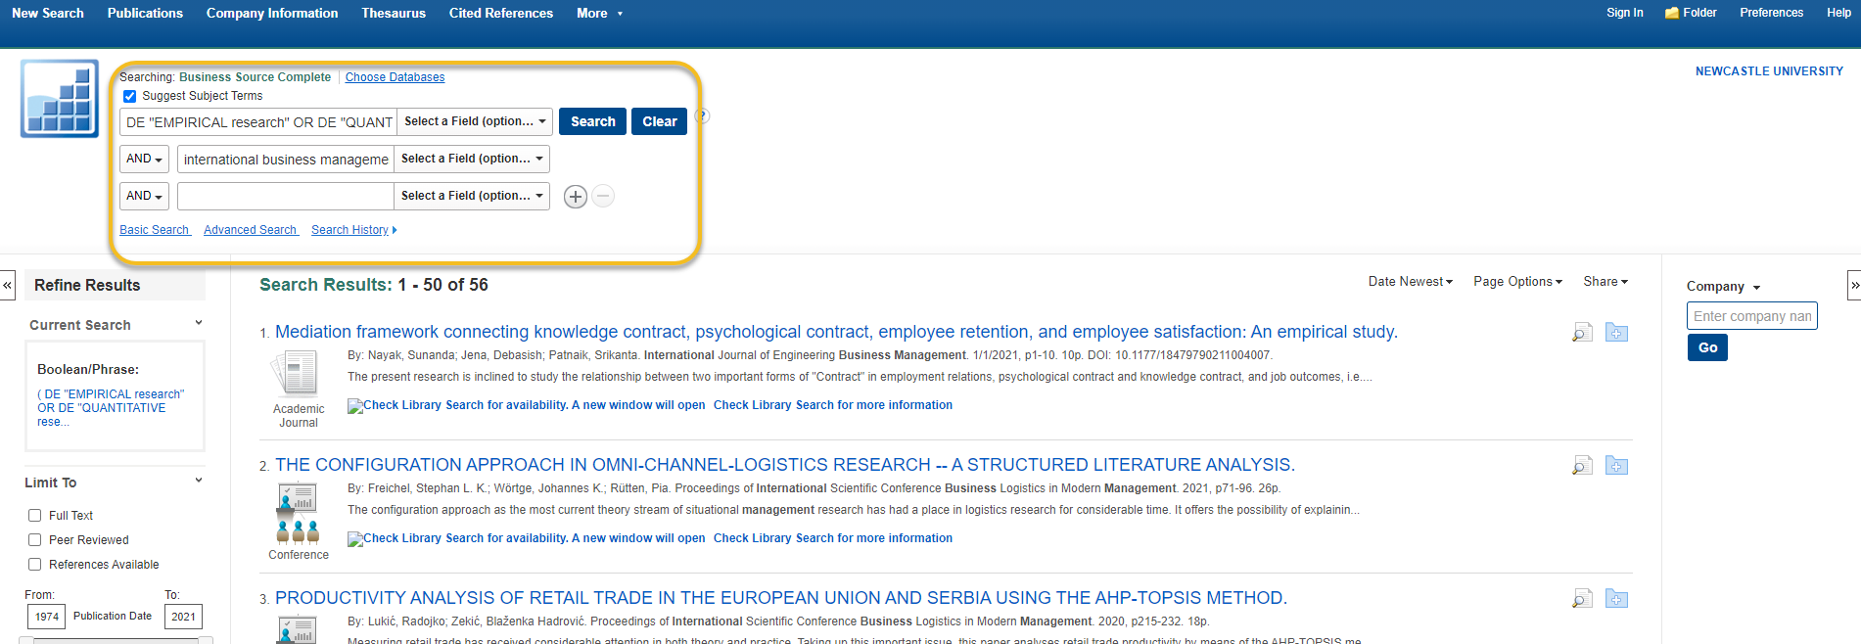
Task: Open first Select a Field dropdown
Action: pyautogui.click(x=475, y=121)
